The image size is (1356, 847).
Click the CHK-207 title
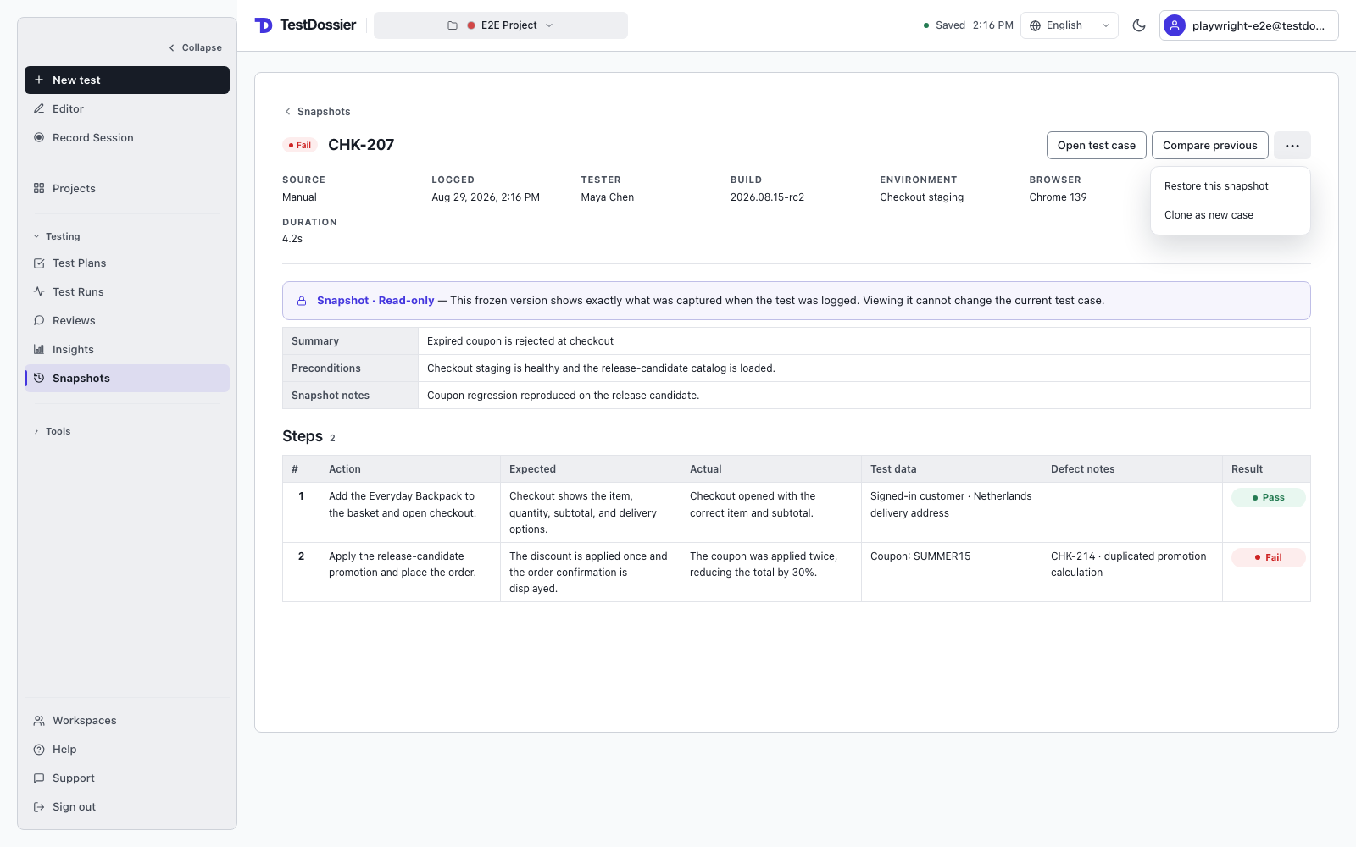pos(361,145)
